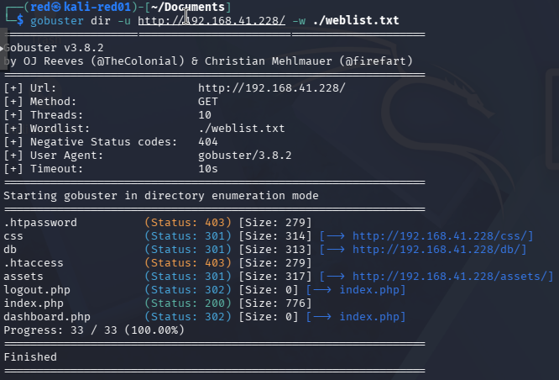Click the Progress 33 / 33 line
The height and width of the screenshot is (380, 559).
pos(94,330)
